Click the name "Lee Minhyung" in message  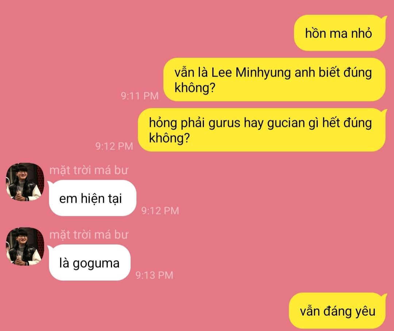click(251, 73)
